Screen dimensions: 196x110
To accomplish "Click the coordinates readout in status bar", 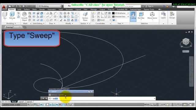I will [12, 105].
